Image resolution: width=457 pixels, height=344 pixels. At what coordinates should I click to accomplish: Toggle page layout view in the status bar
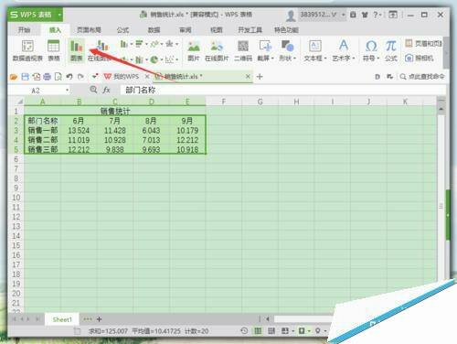click(271, 330)
